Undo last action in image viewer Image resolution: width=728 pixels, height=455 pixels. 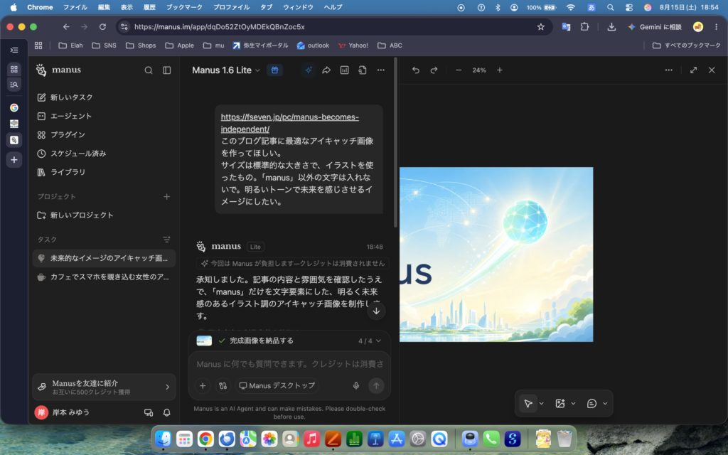click(x=415, y=70)
